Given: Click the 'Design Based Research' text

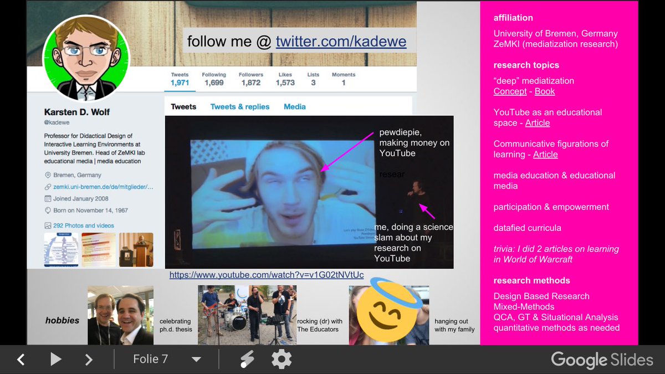Looking at the screenshot, I should [x=541, y=296].
